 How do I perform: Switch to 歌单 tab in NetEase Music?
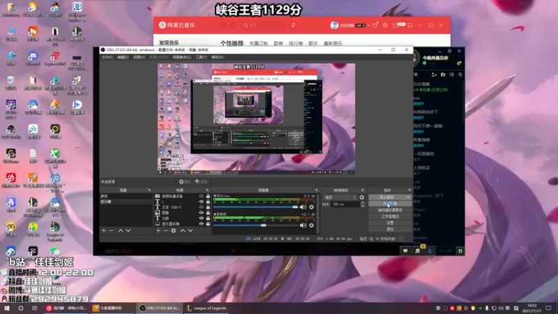pyautogui.click(x=278, y=43)
